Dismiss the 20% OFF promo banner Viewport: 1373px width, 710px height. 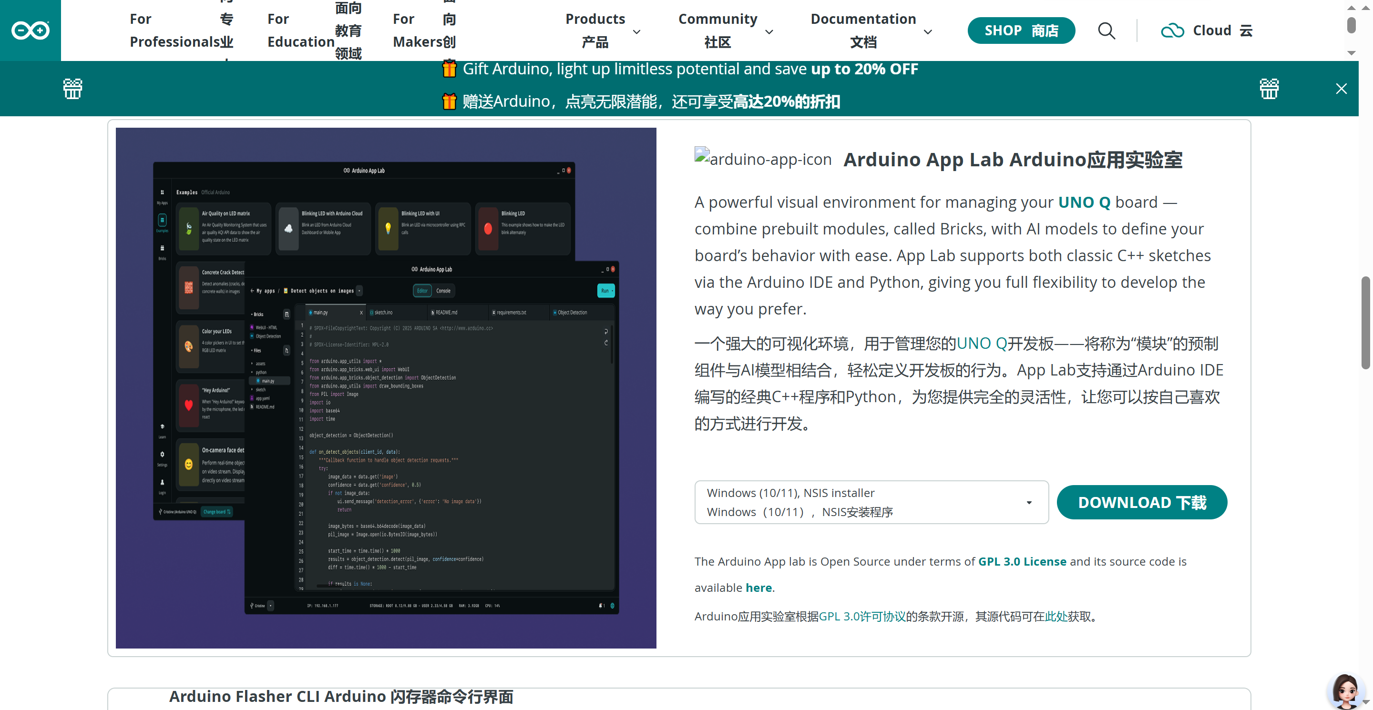1341,89
